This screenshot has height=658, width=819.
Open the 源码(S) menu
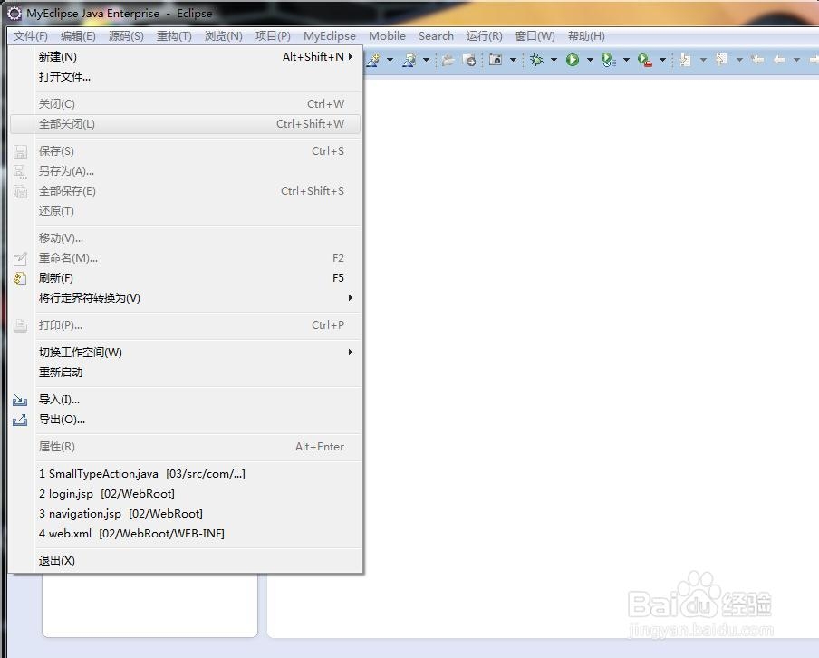point(126,36)
